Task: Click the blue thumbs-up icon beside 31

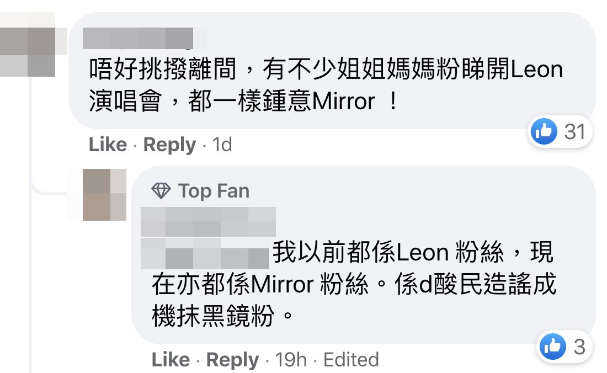Action: (544, 131)
